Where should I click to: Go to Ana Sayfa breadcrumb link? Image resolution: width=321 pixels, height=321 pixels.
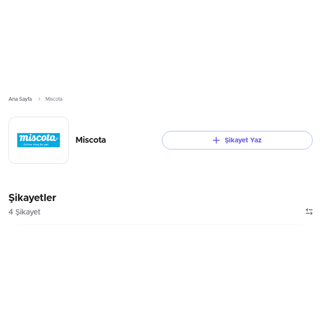click(20, 99)
